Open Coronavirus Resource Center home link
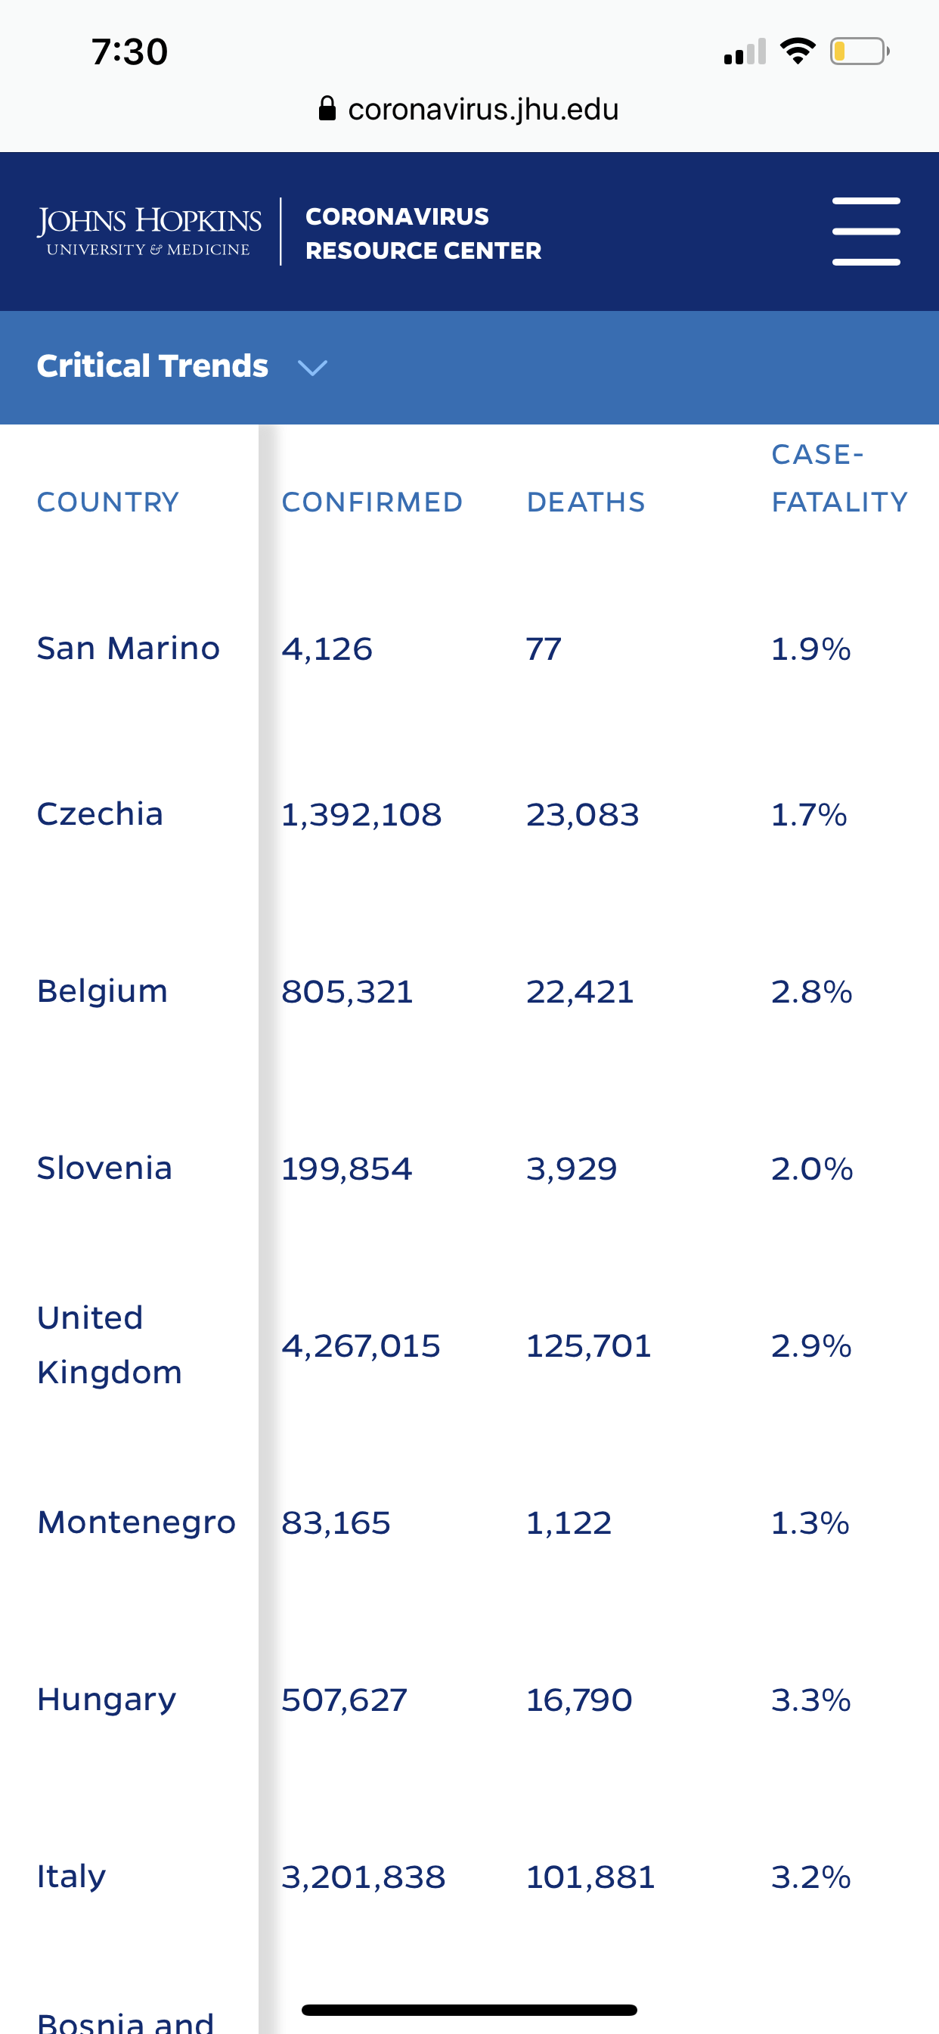This screenshot has height=2034, width=939. pyautogui.click(x=423, y=233)
